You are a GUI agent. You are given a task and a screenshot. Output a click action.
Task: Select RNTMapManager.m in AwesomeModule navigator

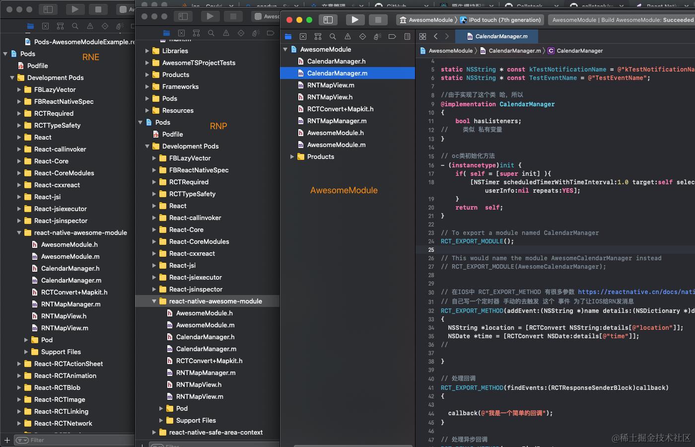click(337, 121)
